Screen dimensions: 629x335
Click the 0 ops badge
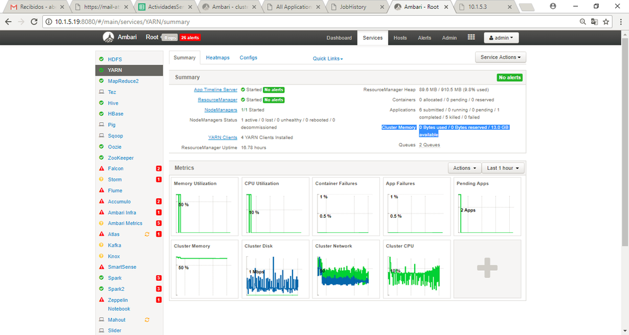[x=170, y=37]
